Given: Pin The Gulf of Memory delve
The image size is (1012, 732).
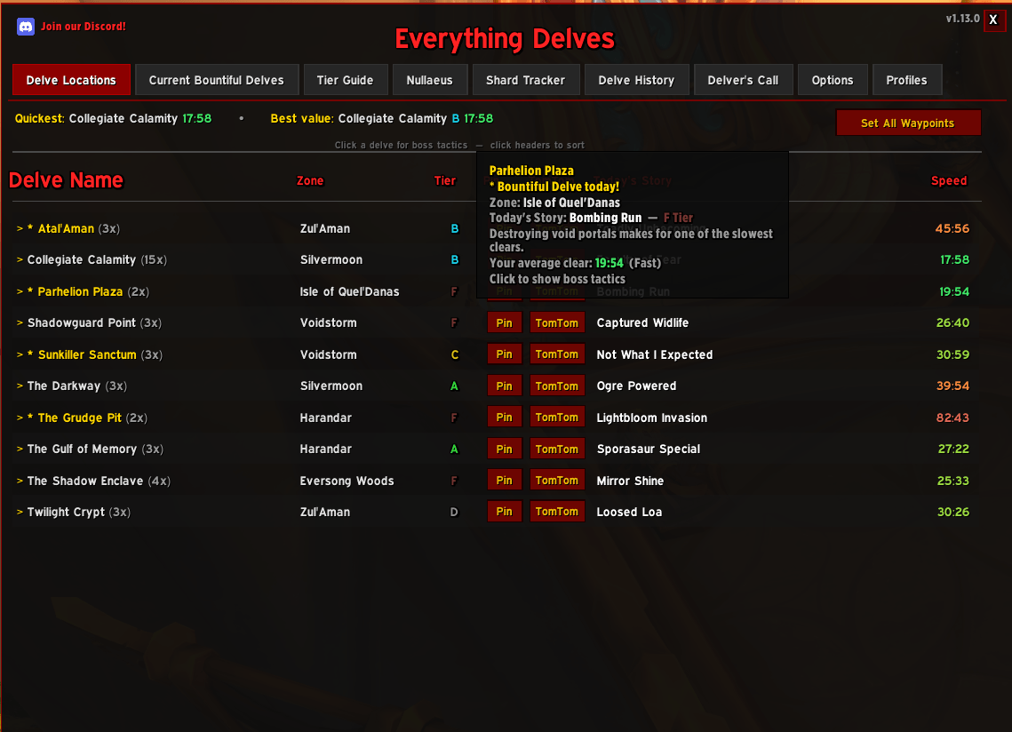Looking at the screenshot, I should tap(504, 449).
